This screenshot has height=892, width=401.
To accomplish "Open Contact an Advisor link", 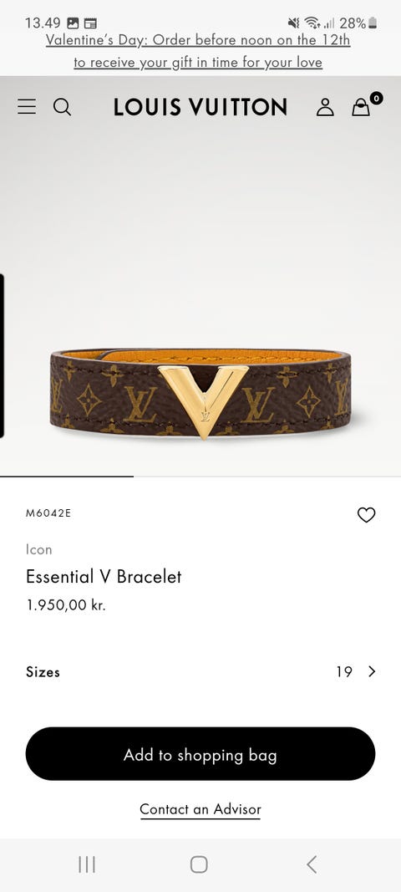I will tap(200, 809).
